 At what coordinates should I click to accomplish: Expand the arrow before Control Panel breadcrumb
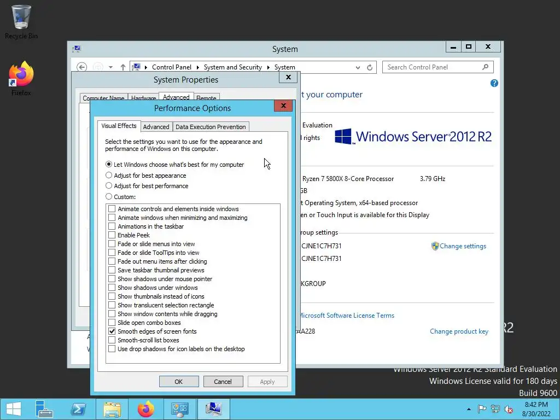click(145, 67)
